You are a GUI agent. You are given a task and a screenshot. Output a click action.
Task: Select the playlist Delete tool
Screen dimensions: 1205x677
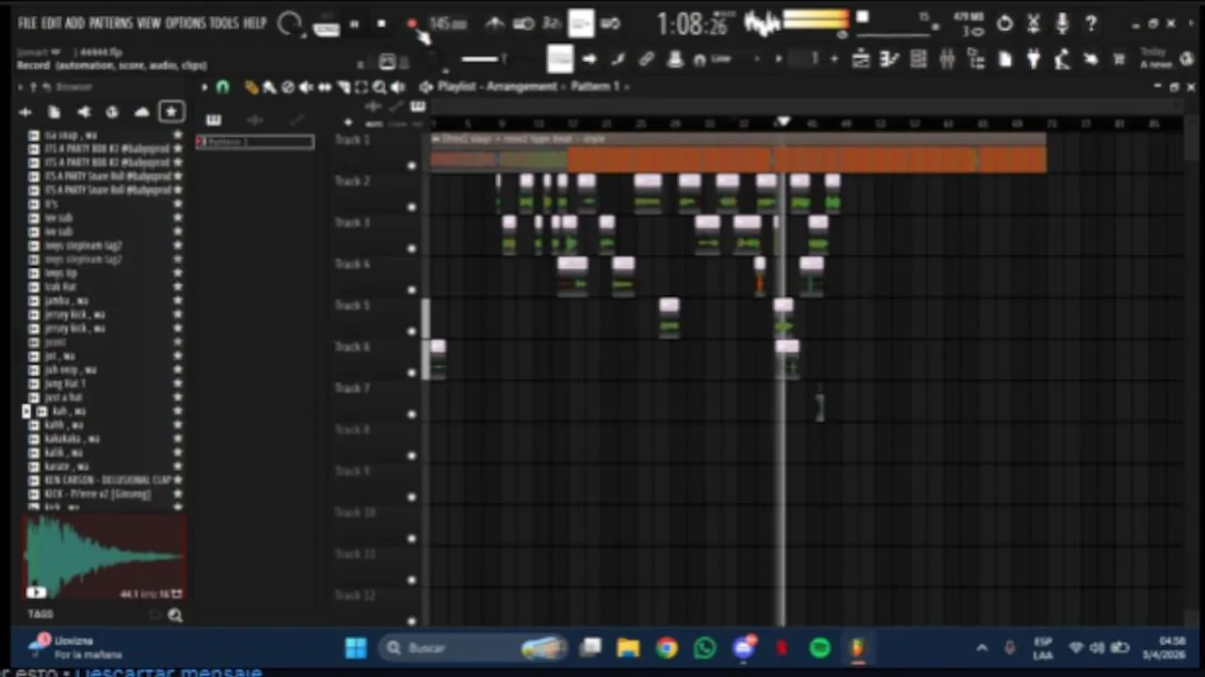(288, 87)
